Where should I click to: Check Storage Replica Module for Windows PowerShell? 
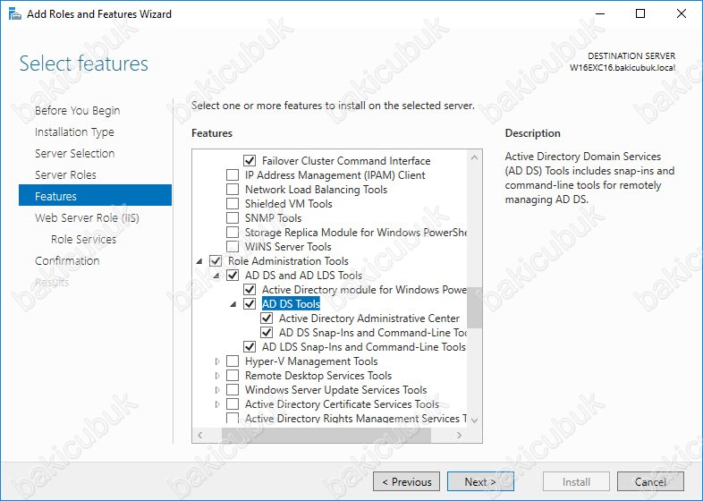point(233,233)
